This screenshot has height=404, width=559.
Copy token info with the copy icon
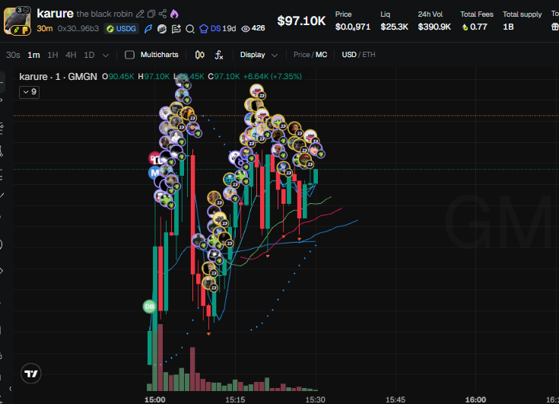(151, 14)
